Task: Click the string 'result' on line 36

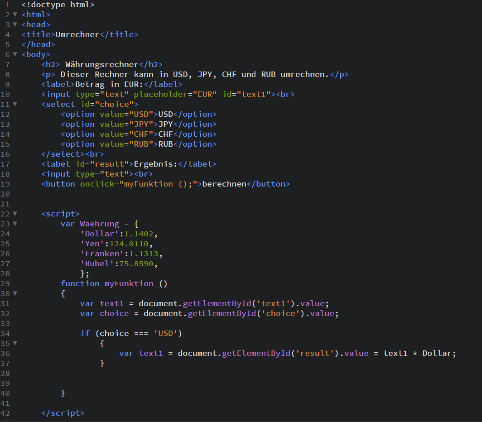Action: (x=315, y=354)
